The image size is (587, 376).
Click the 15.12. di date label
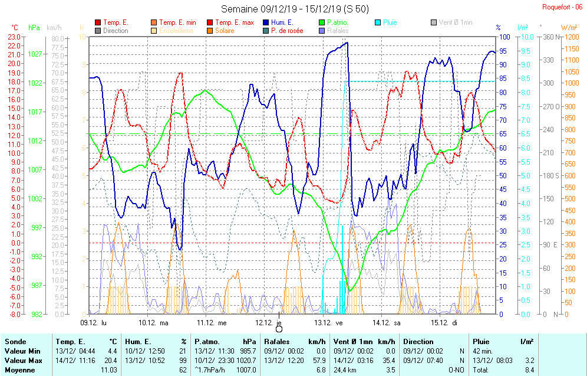pos(444,323)
